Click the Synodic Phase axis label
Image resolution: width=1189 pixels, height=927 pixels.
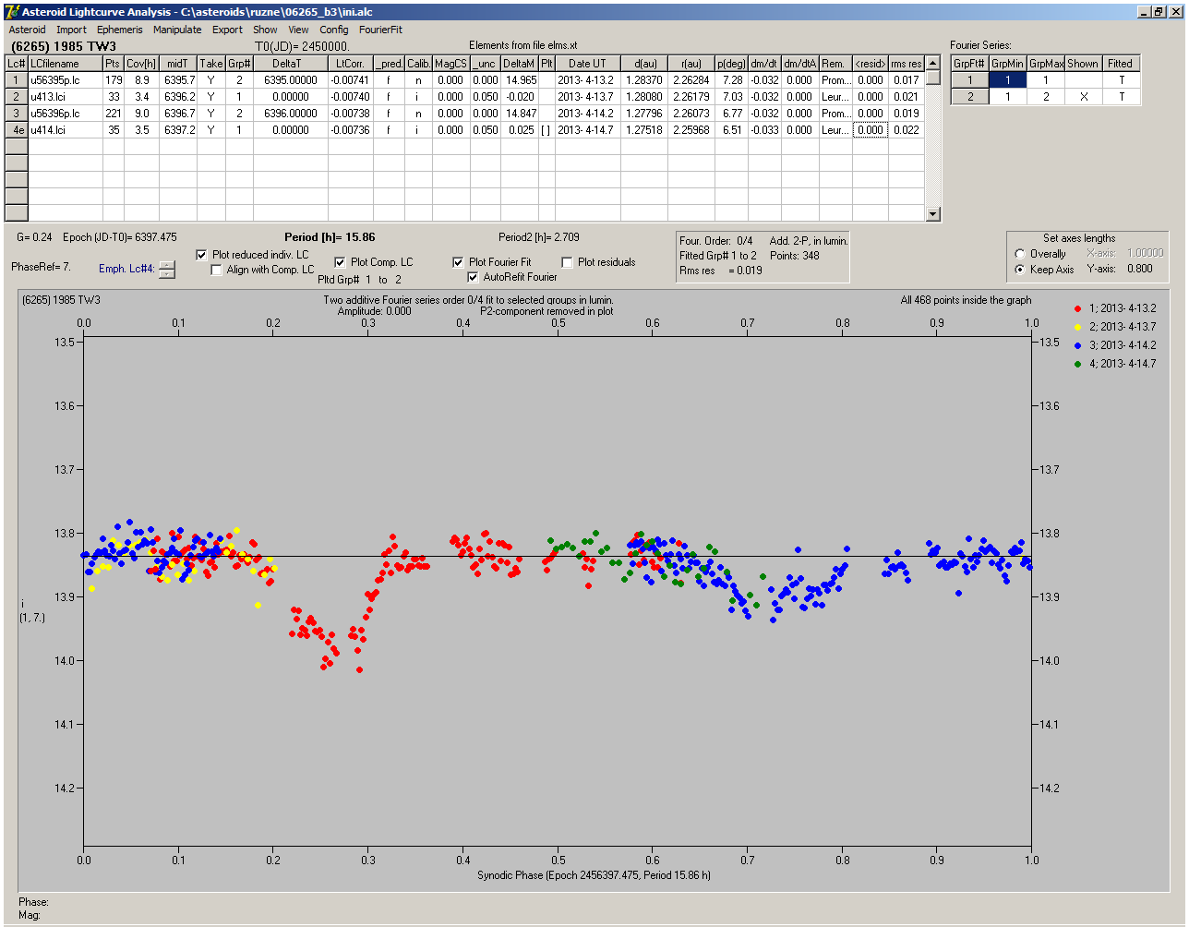pyautogui.click(x=594, y=874)
